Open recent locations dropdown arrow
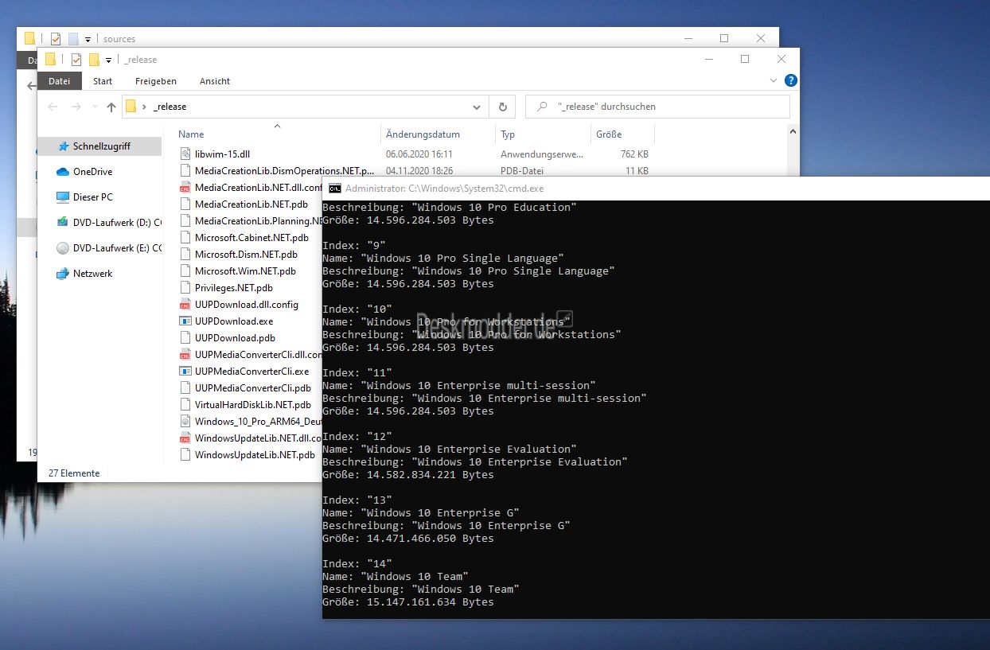 tap(95, 107)
